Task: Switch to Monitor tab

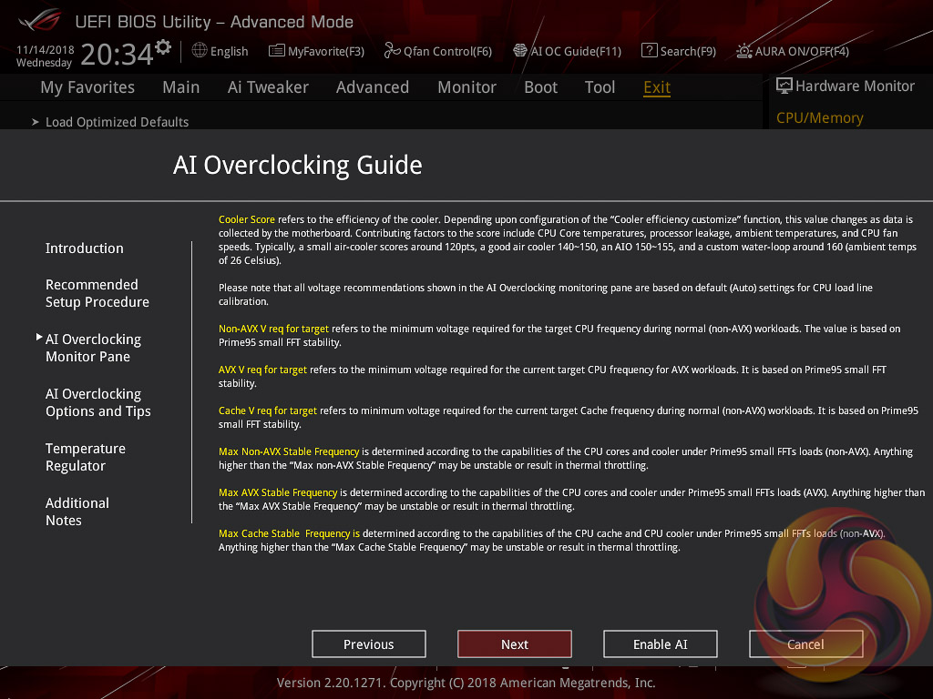Action: [x=467, y=87]
